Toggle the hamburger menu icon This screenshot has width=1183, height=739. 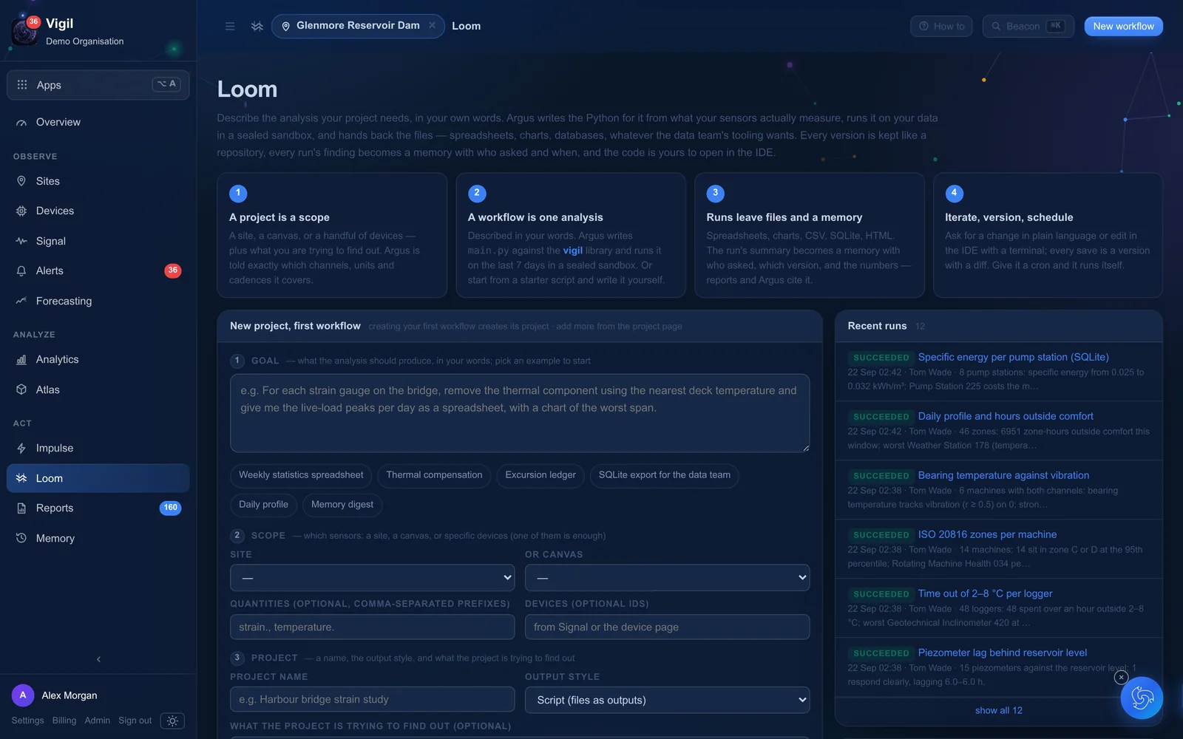230,26
